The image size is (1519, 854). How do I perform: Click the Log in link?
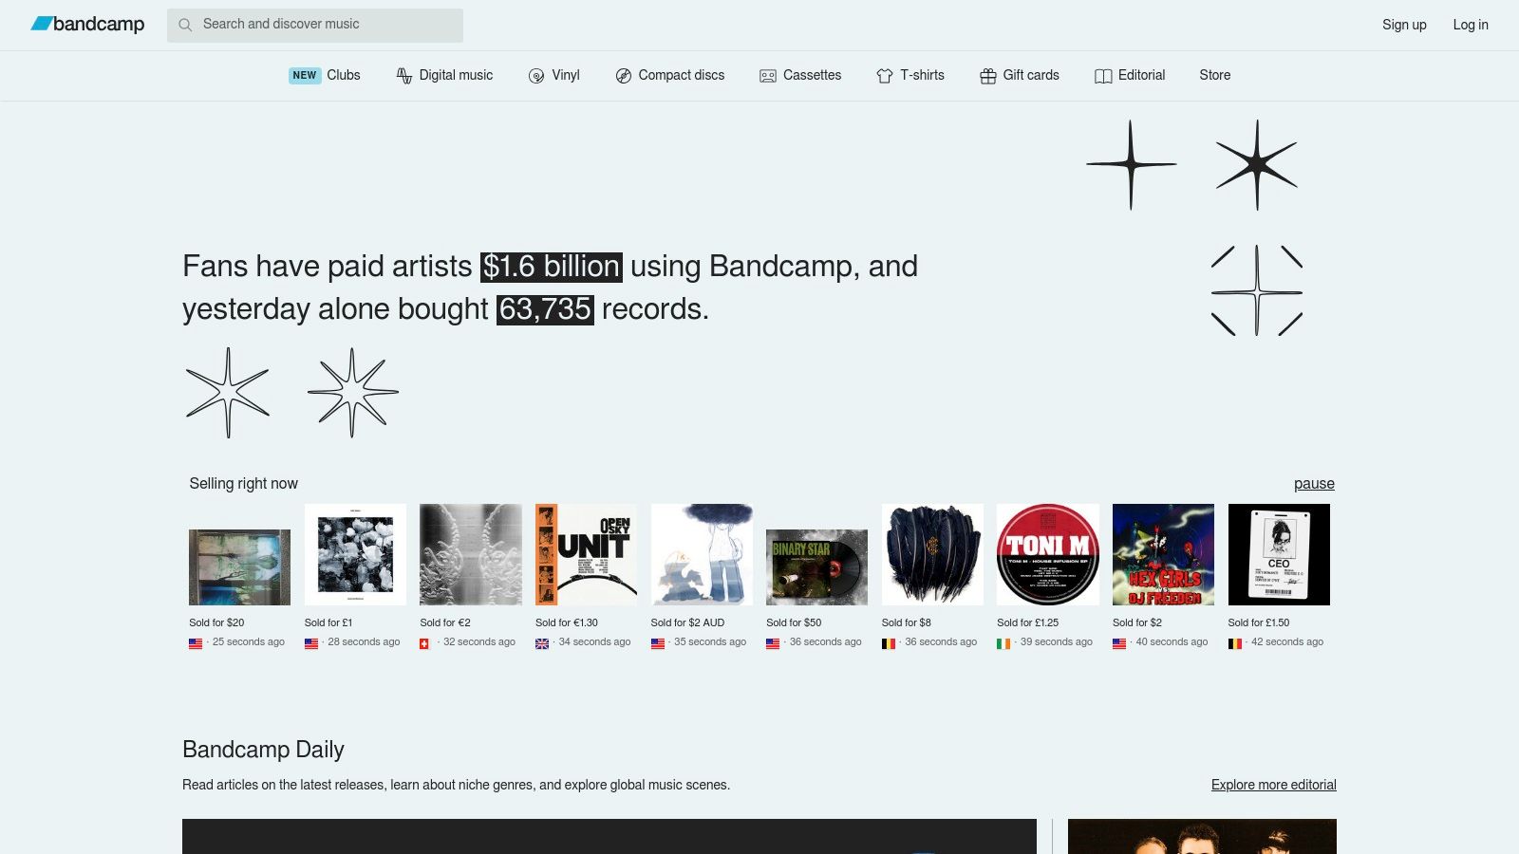coord(1471,25)
